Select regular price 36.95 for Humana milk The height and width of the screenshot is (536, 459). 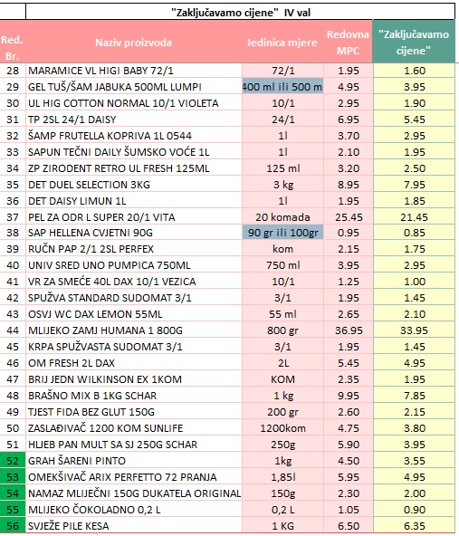point(348,330)
